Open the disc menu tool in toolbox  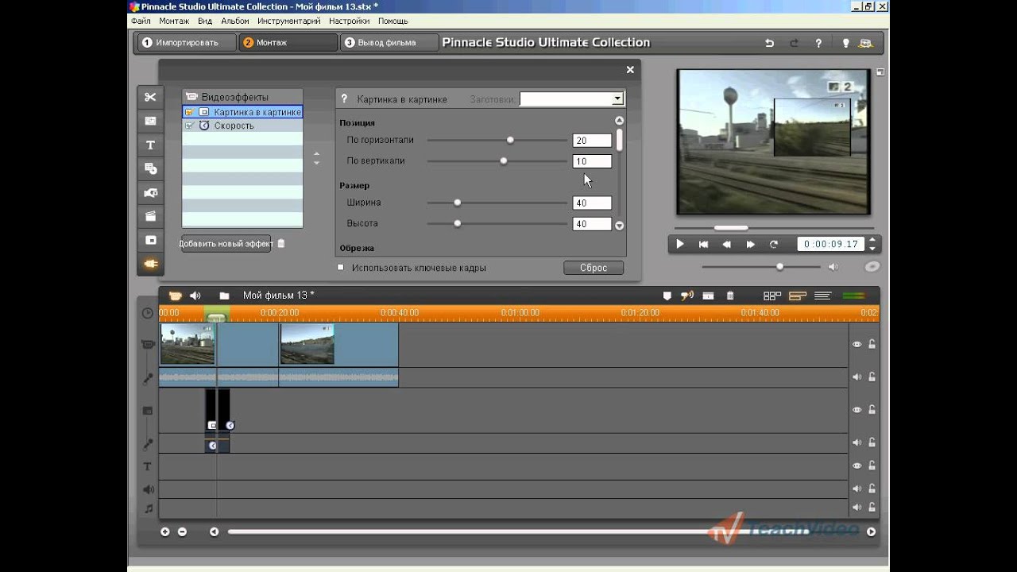point(150,168)
